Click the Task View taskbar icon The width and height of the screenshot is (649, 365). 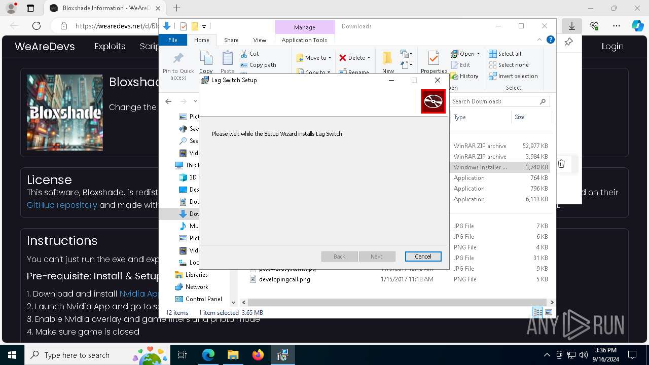pyautogui.click(x=183, y=355)
